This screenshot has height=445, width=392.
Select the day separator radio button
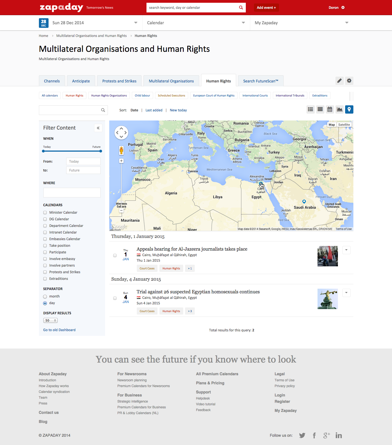pos(45,303)
